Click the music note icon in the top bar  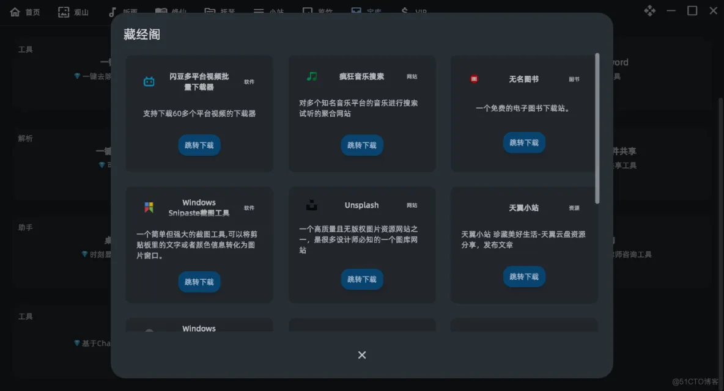point(112,12)
